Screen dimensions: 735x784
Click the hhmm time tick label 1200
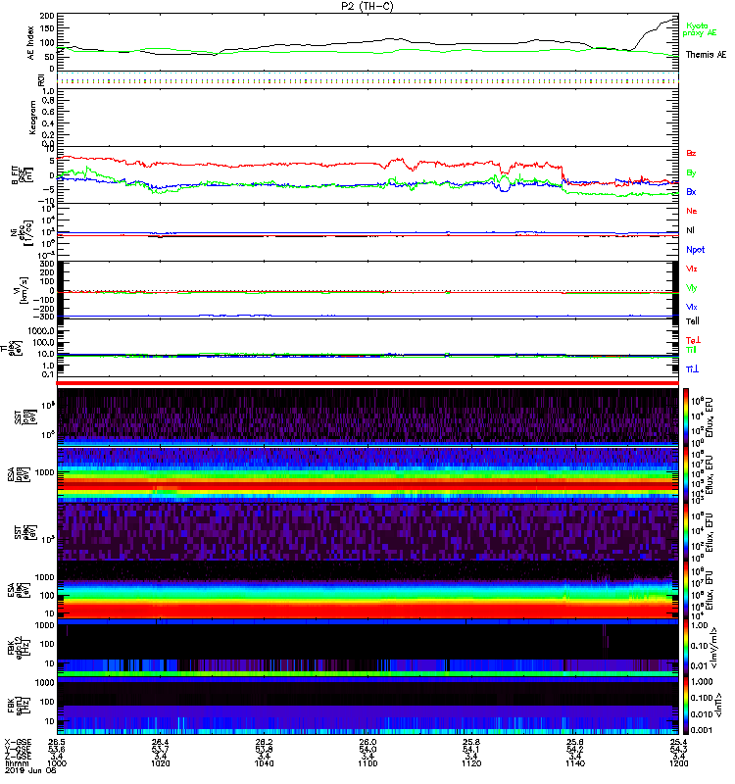coord(678,763)
